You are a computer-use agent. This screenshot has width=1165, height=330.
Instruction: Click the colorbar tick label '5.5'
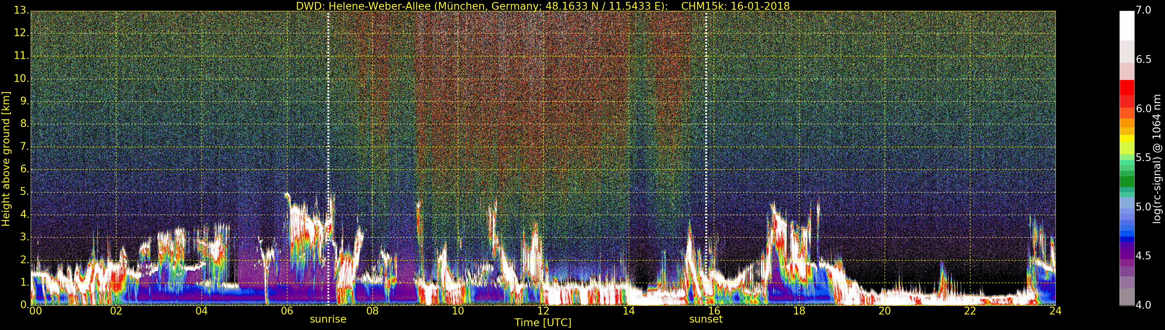1143,158
